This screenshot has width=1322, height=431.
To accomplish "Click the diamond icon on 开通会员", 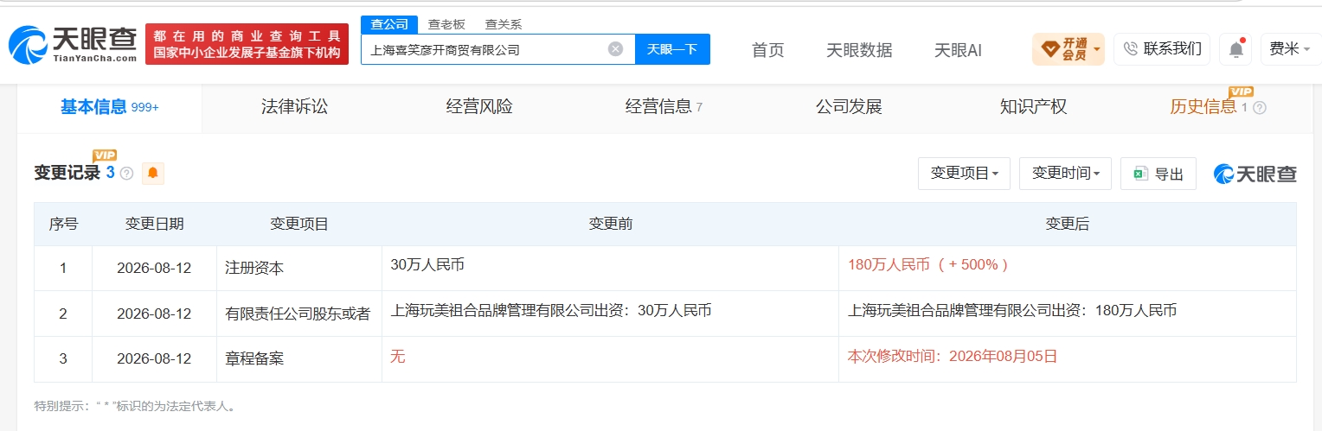I will pos(1049,49).
